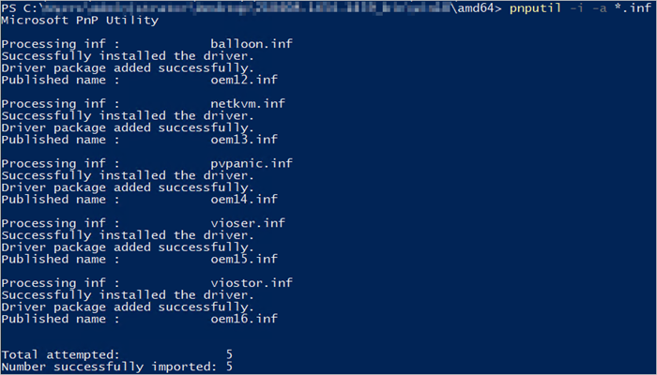
Task: Click the netkvm.inf filename
Action: click(x=248, y=104)
